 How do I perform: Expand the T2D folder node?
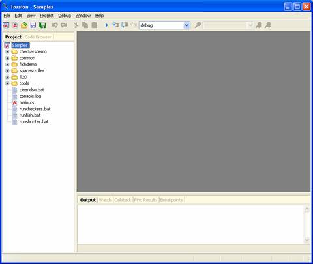[7, 77]
